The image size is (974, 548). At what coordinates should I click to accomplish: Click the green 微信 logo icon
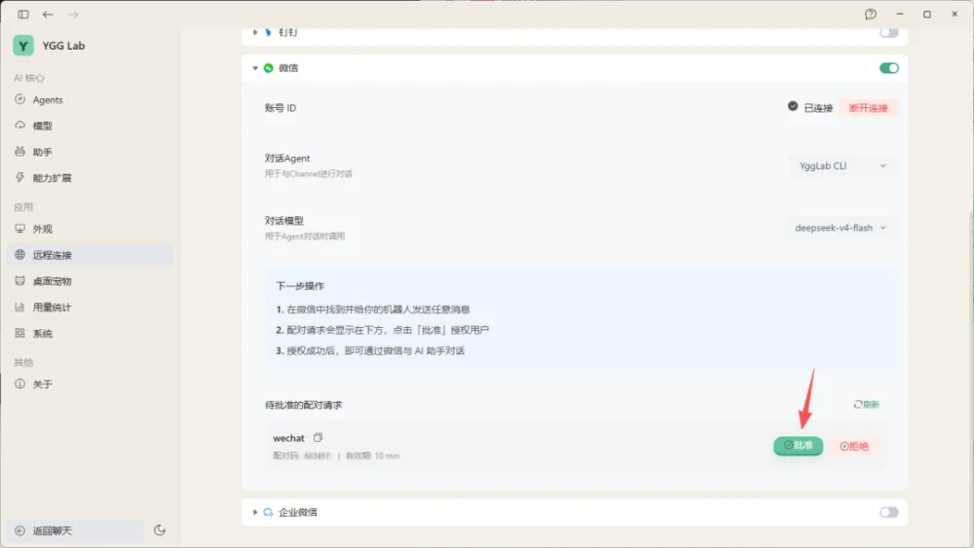click(x=269, y=68)
